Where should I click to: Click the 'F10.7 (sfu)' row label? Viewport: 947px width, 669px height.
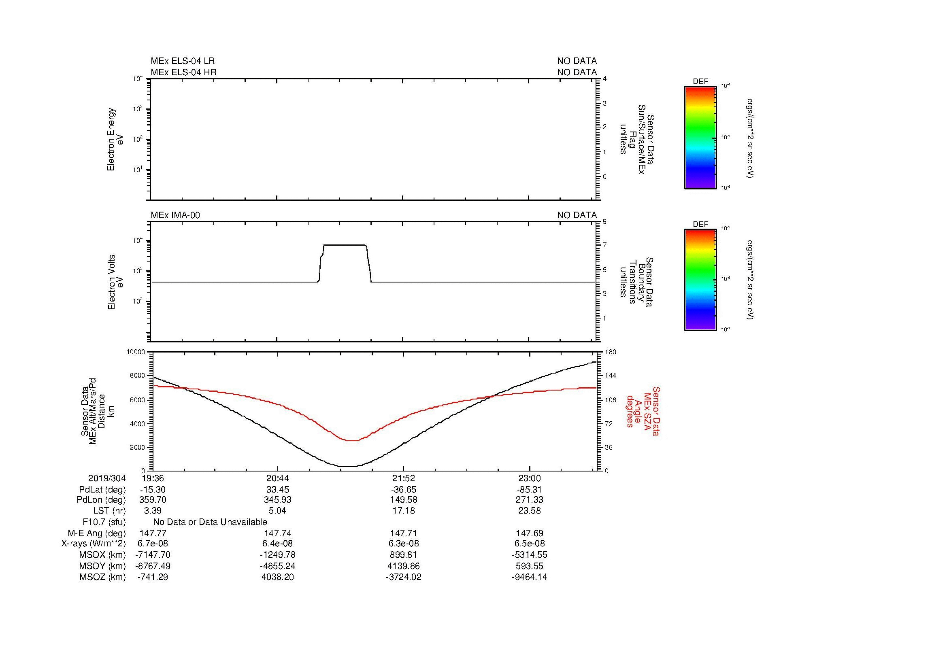(x=104, y=522)
